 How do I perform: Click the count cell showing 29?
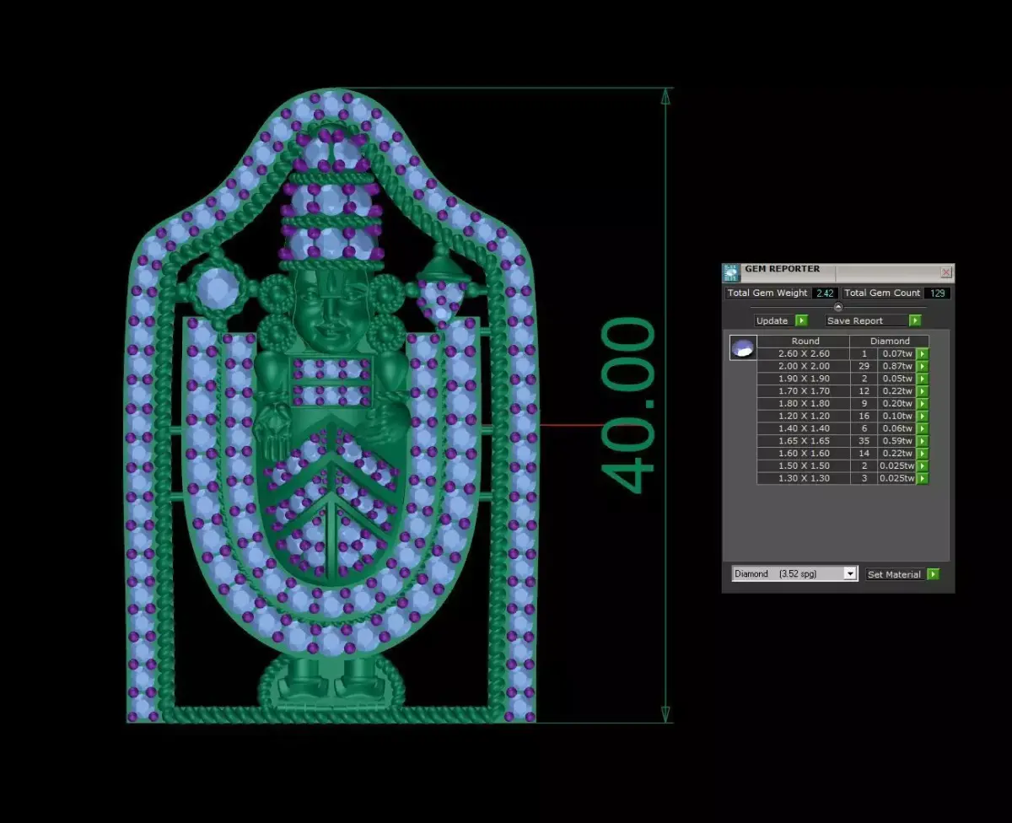tap(864, 366)
